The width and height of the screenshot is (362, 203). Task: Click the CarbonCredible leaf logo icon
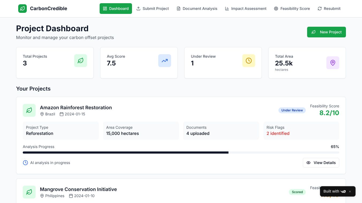pyautogui.click(x=22, y=9)
